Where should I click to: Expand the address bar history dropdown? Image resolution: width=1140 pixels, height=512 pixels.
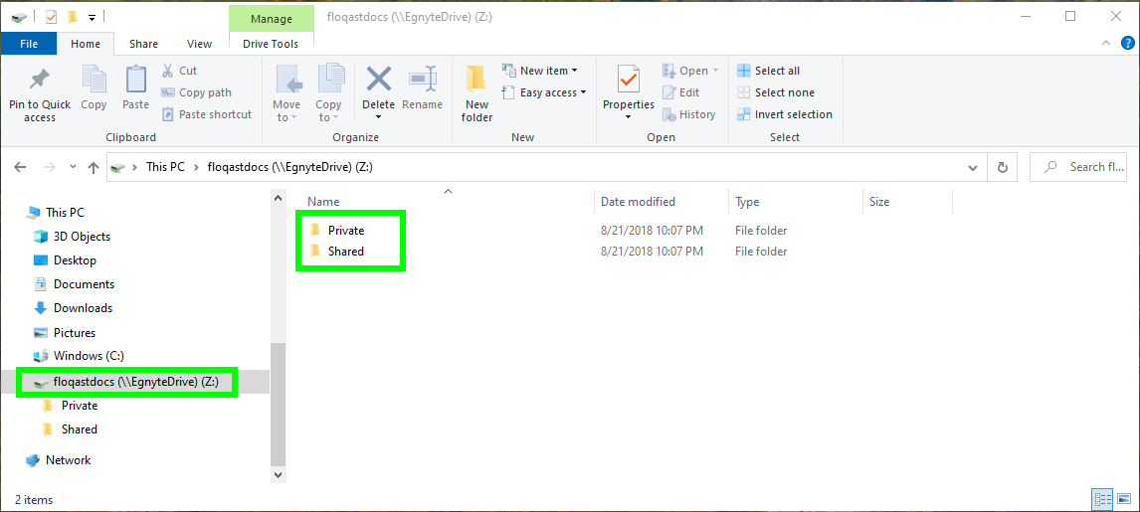(973, 167)
